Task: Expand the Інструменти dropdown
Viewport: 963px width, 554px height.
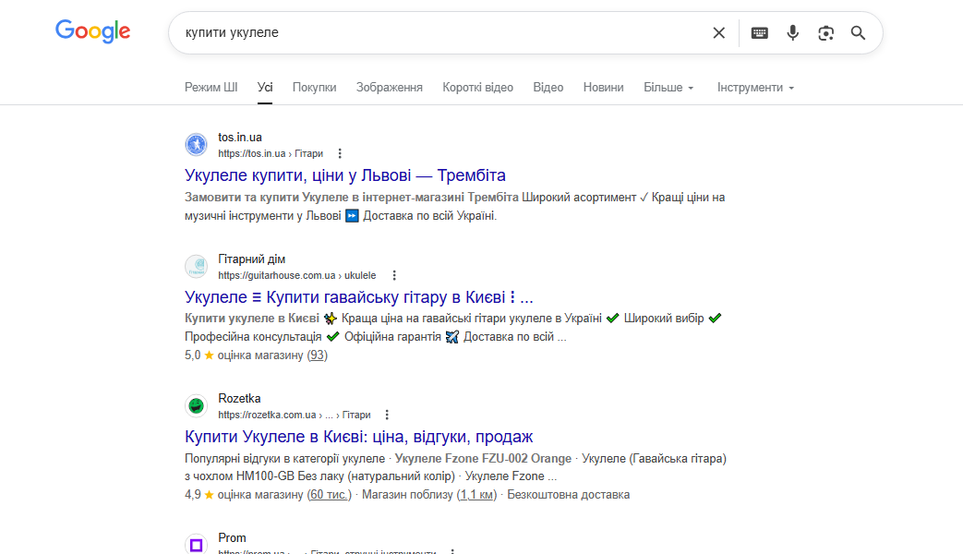Action: [x=755, y=88]
